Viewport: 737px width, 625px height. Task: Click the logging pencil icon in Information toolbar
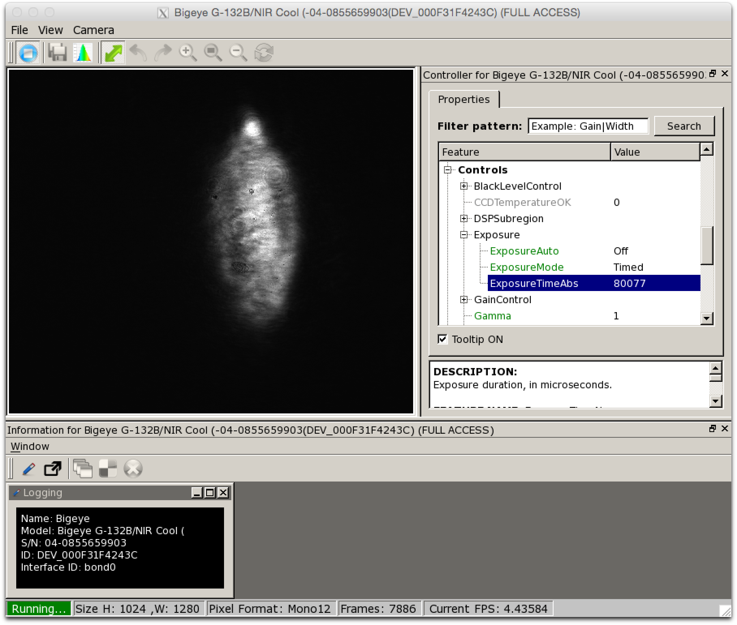click(x=28, y=469)
